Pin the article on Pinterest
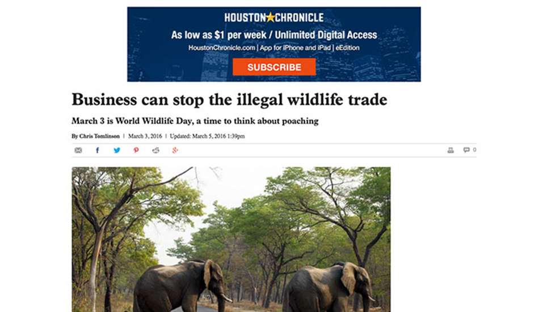Image resolution: width=560 pixels, height=312 pixels. pyautogui.click(x=136, y=150)
